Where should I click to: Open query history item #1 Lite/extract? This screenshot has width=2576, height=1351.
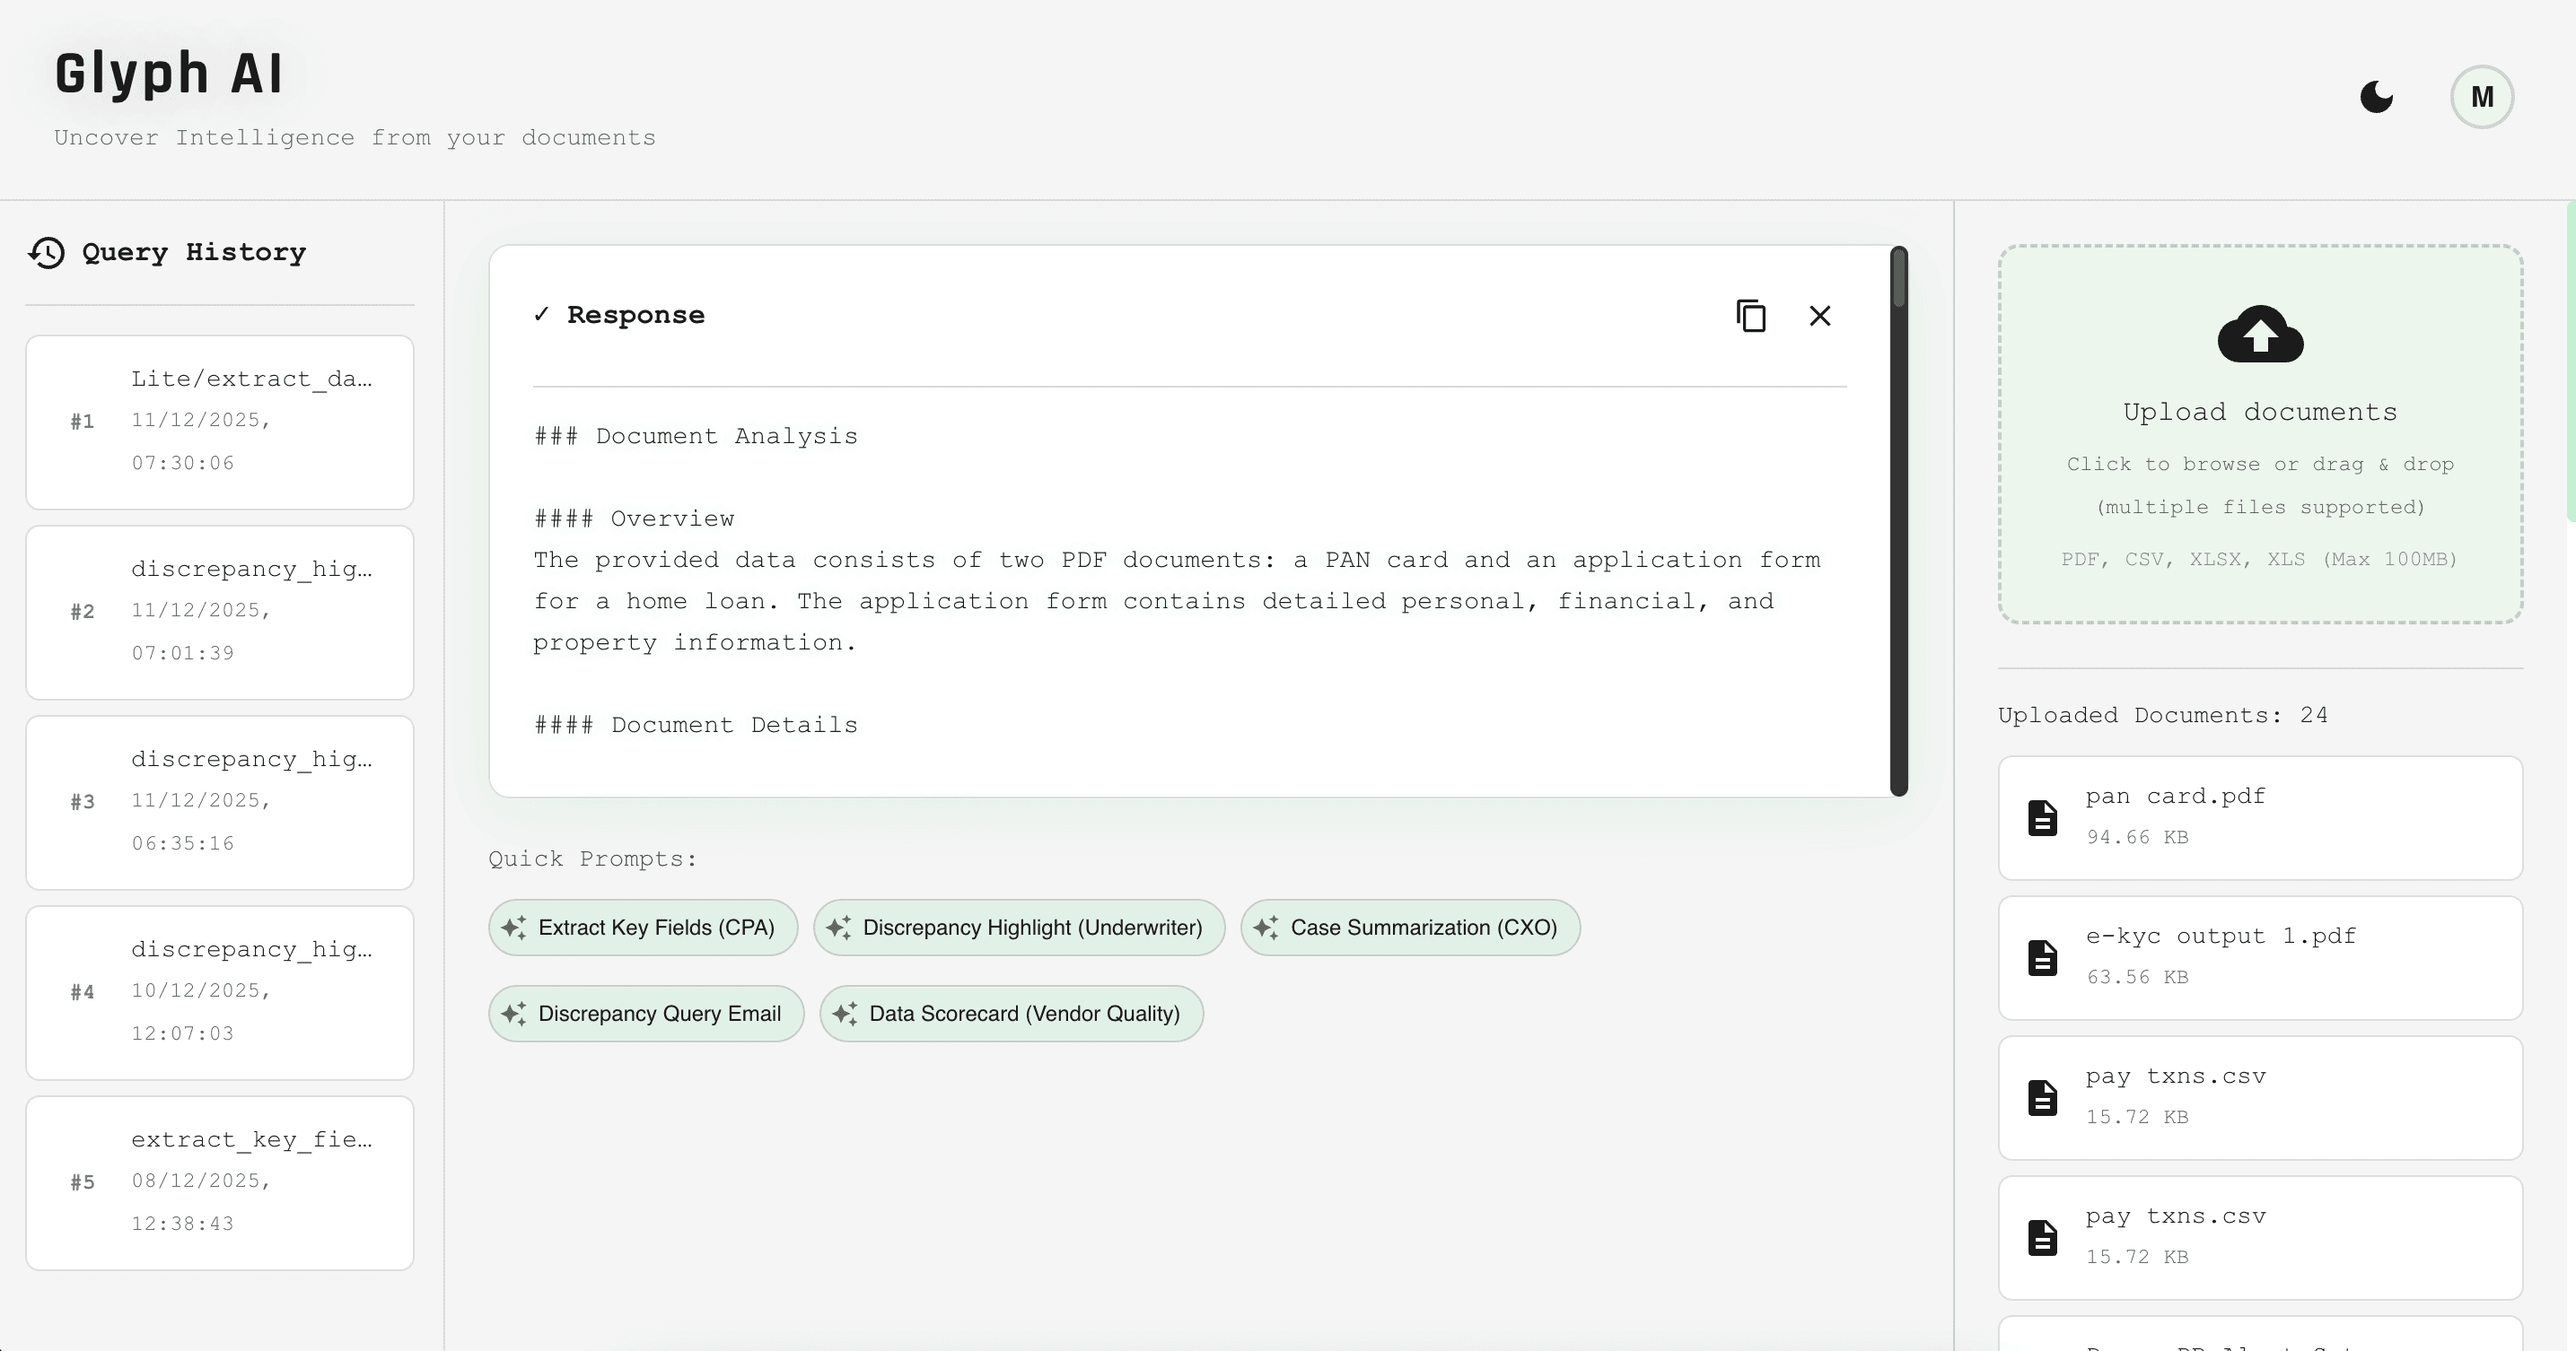tap(220, 422)
